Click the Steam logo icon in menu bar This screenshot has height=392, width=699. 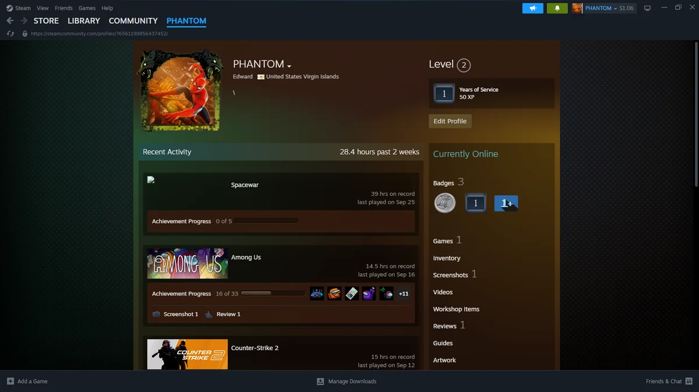9,8
